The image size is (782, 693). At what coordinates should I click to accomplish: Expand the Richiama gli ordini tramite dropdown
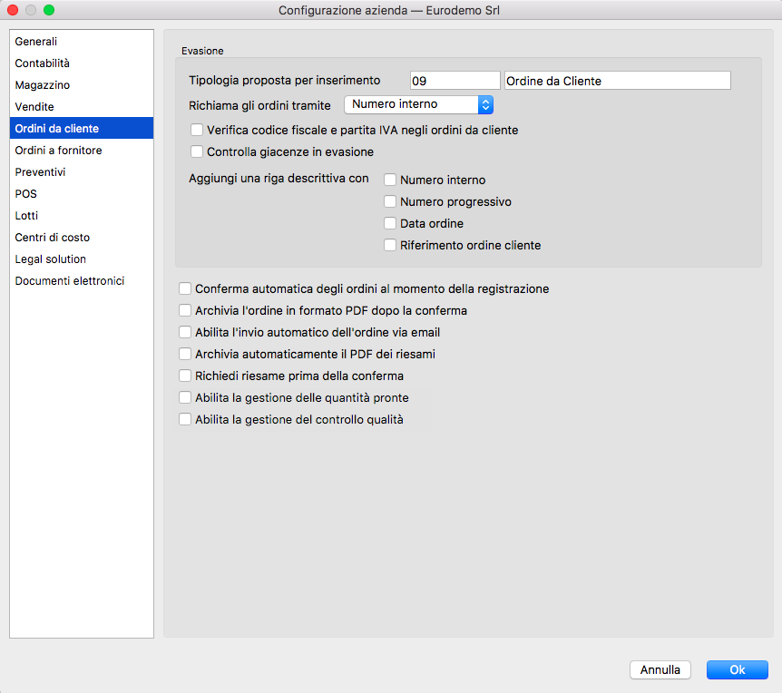(418, 104)
